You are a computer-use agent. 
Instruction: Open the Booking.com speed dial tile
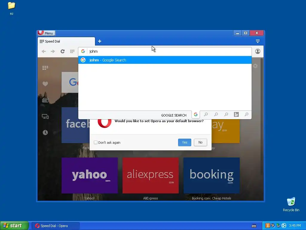click(212, 175)
